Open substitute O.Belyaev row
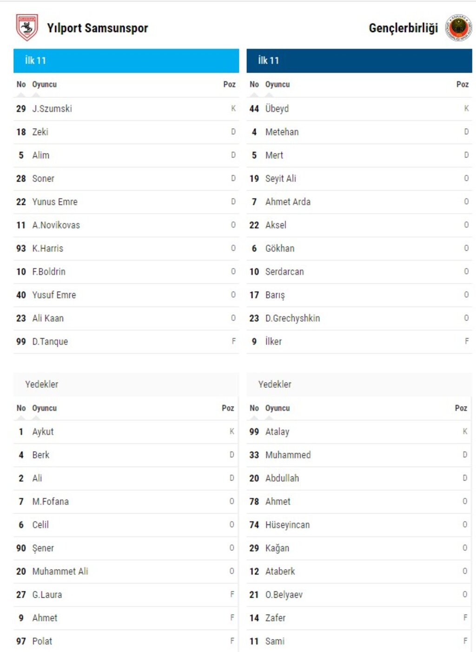 (359, 594)
